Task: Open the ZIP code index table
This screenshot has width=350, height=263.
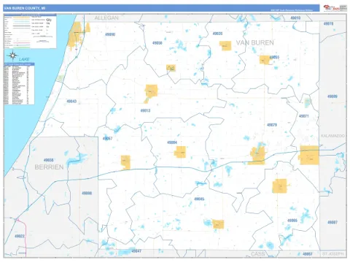Action: 19,84
